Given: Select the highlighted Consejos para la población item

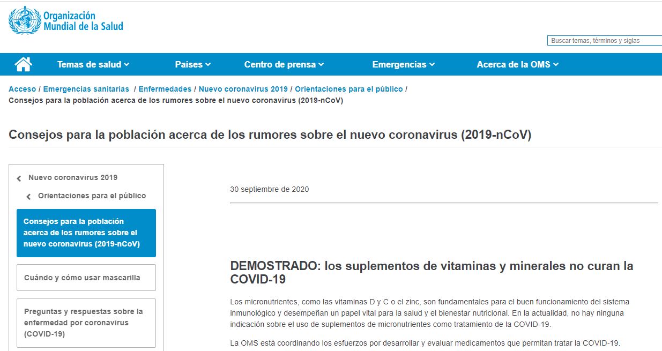Looking at the screenshot, I should point(86,233).
